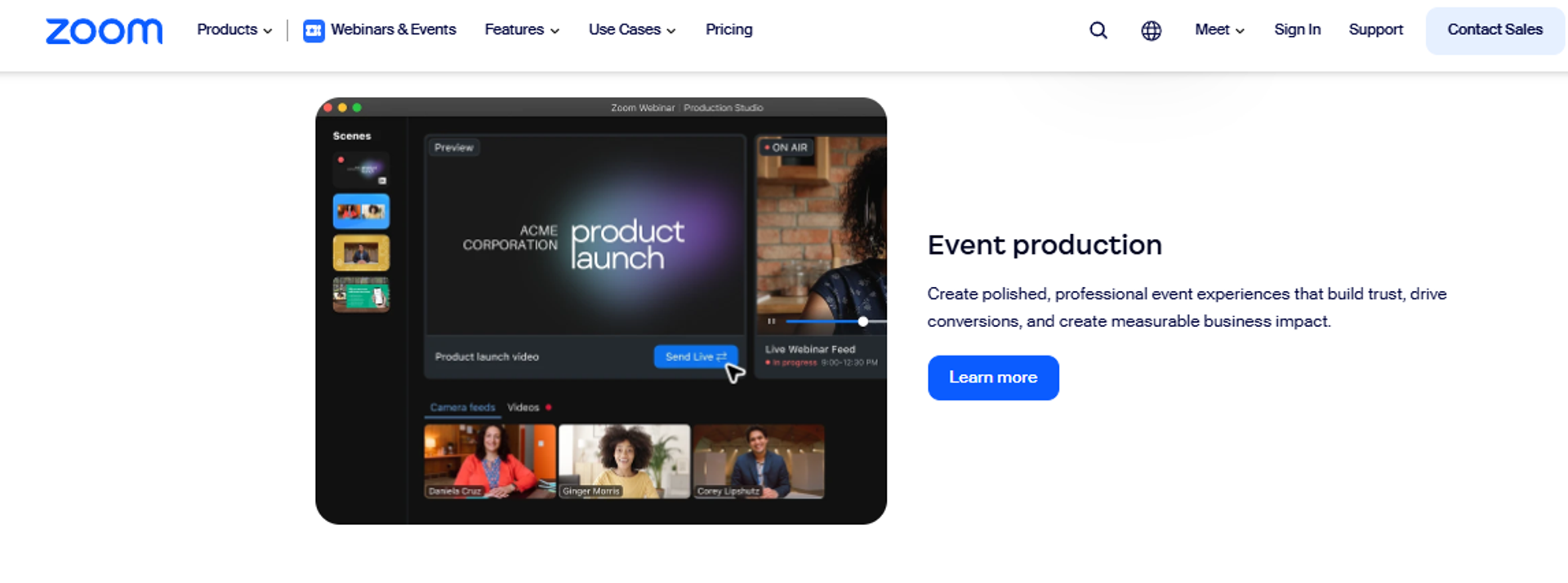Click the Contact Sales button
Viewport: 1568px width, 583px height.
tap(1494, 31)
